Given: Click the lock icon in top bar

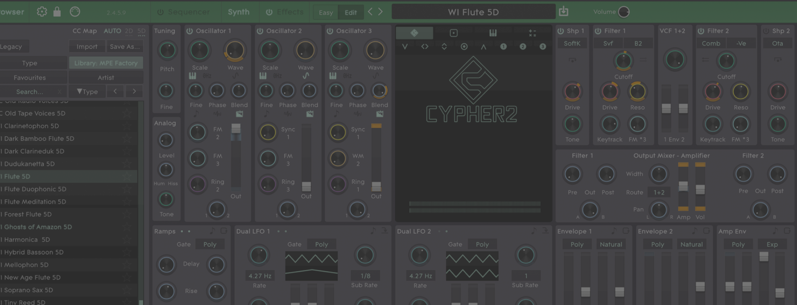Looking at the screenshot, I should (x=57, y=12).
